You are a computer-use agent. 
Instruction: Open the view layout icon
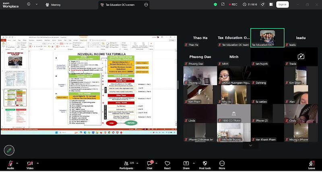click(x=271, y=4)
